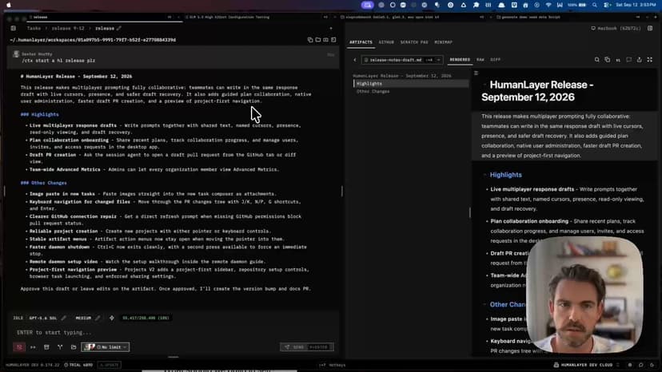Click the plus icon at chat header right
Viewport: 662px width, 372px height.
[x=331, y=28]
